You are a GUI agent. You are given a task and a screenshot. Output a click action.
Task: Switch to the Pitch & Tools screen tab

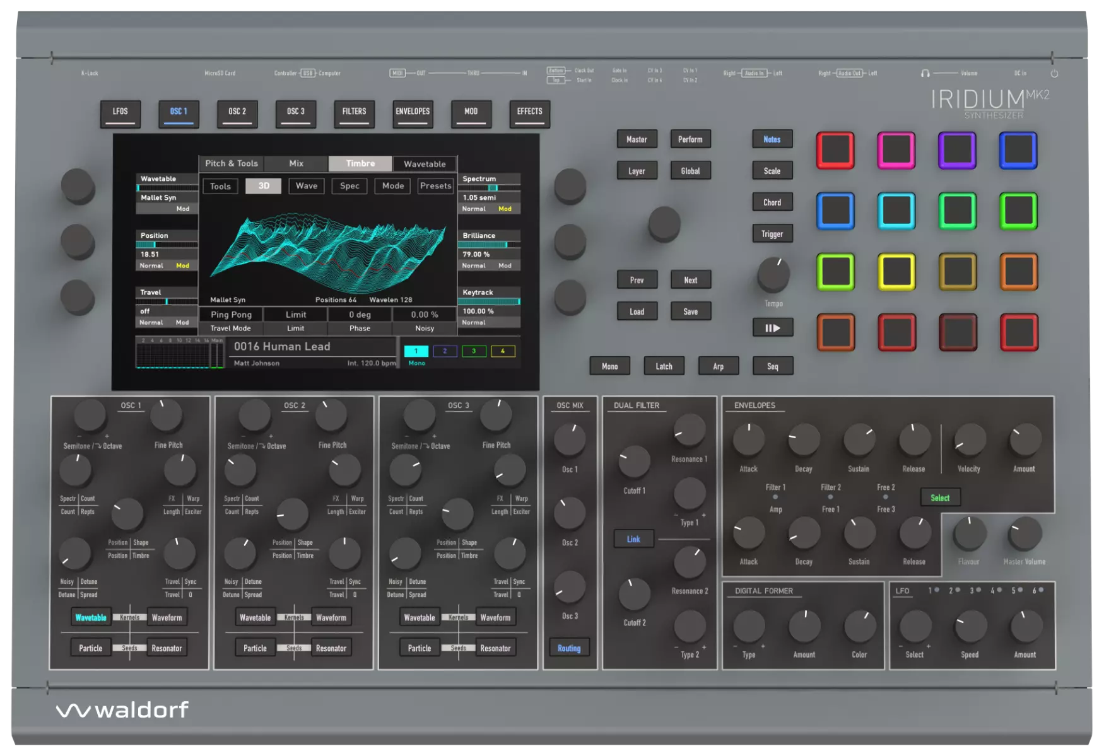(x=232, y=163)
